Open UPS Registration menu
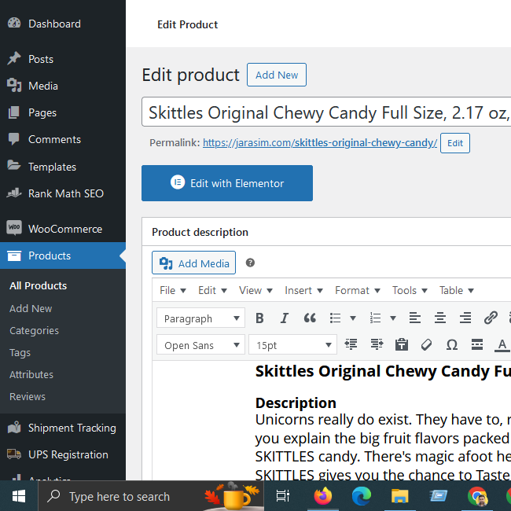This screenshot has width=511, height=511. tap(68, 454)
